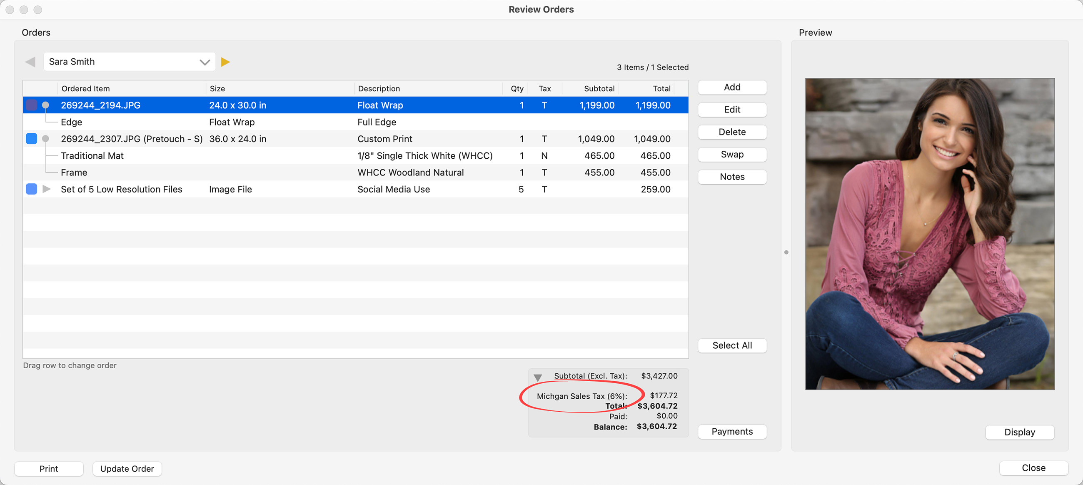Viewport: 1083px width, 485px height.
Task: Click the Swap button
Action: (x=731, y=155)
